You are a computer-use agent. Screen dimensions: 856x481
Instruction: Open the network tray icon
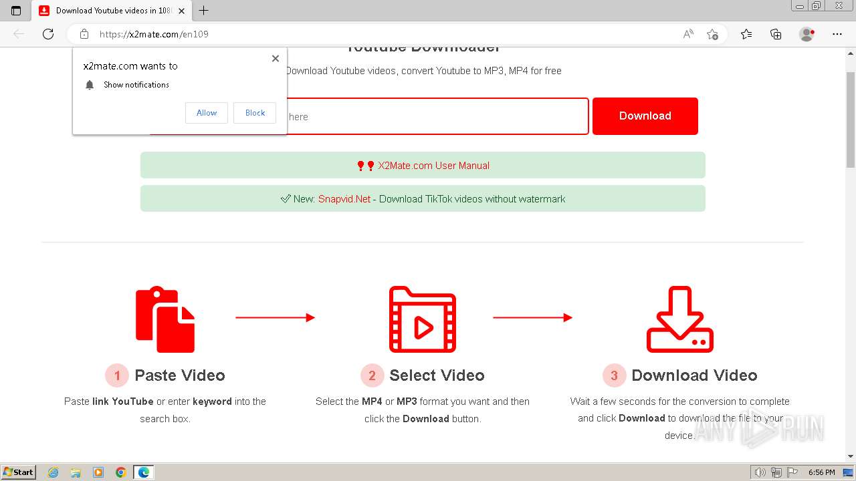(776, 472)
